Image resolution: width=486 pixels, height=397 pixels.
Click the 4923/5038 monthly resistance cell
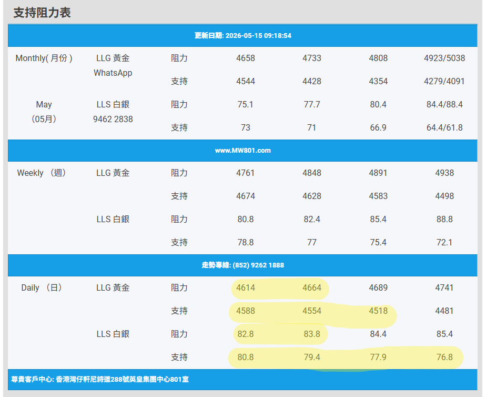click(444, 58)
